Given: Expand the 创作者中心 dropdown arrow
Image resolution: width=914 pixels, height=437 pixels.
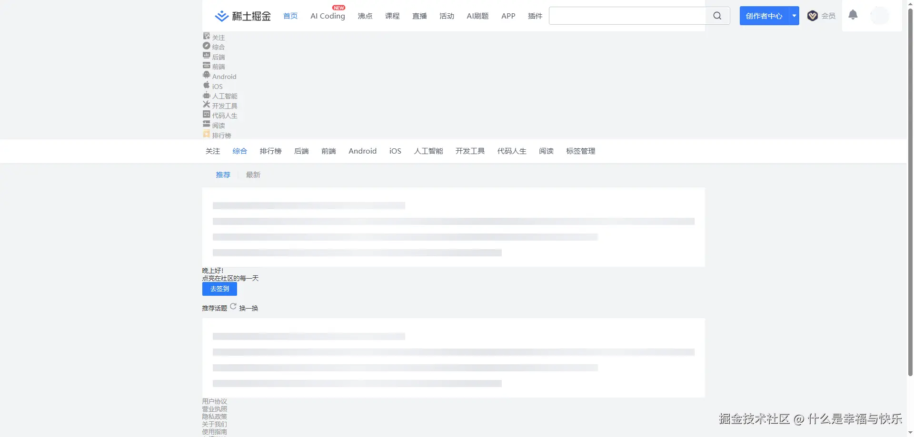Looking at the screenshot, I should 794,16.
